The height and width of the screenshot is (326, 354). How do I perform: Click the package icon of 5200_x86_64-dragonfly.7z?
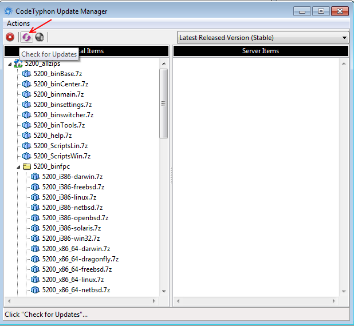(x=35, y=259)
